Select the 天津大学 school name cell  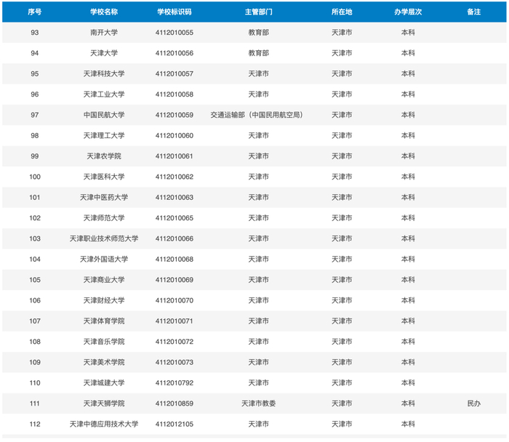pyautogui.click(x=104, y=53)
